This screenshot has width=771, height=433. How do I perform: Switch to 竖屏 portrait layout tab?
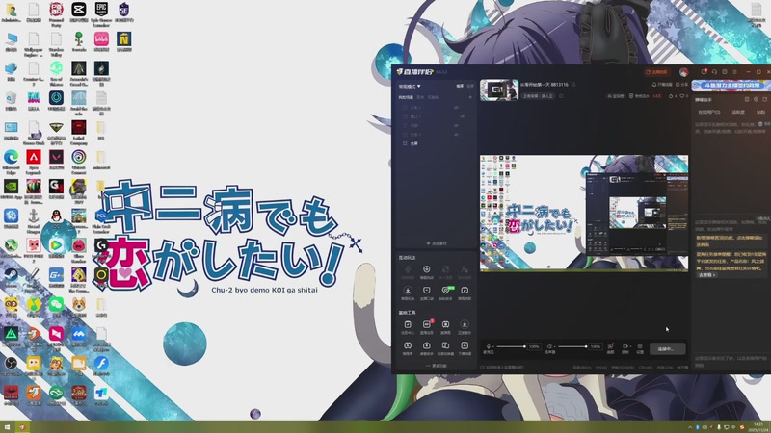click(x=470, y=86)
